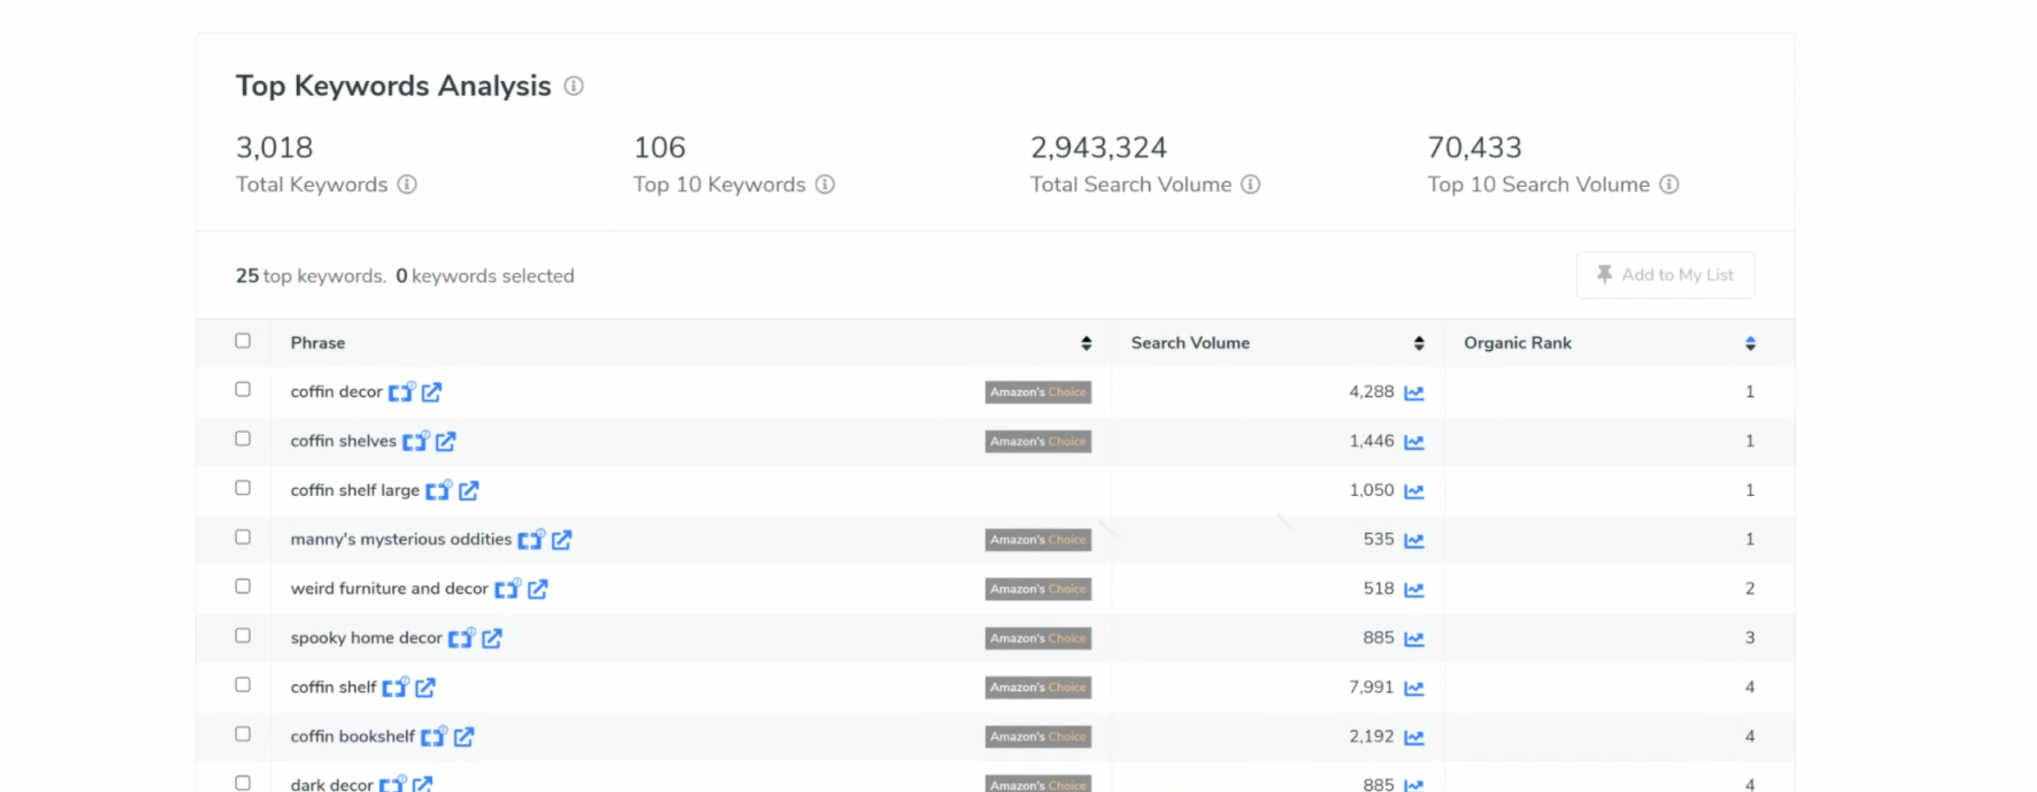Click the info icon beside Top Keywords Analysis

(x=573, y=86)
